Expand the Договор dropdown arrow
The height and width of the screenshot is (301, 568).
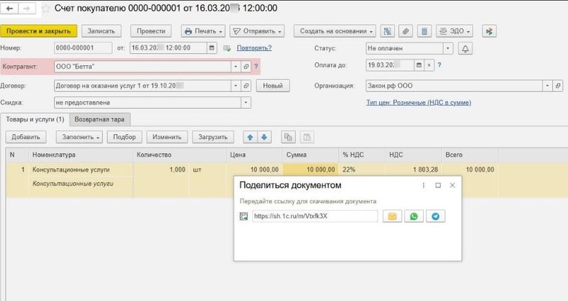236,86
